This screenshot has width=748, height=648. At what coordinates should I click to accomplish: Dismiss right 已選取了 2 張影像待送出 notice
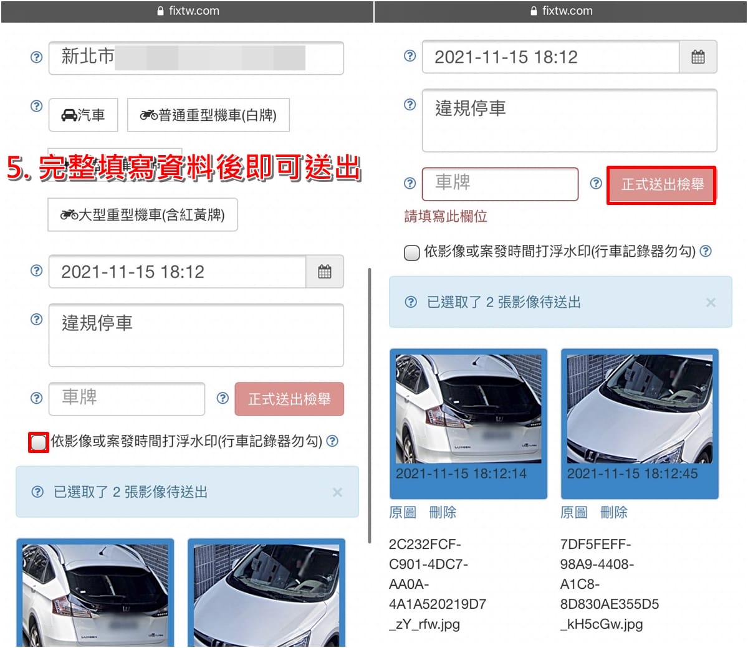click(x=711, y=302)
